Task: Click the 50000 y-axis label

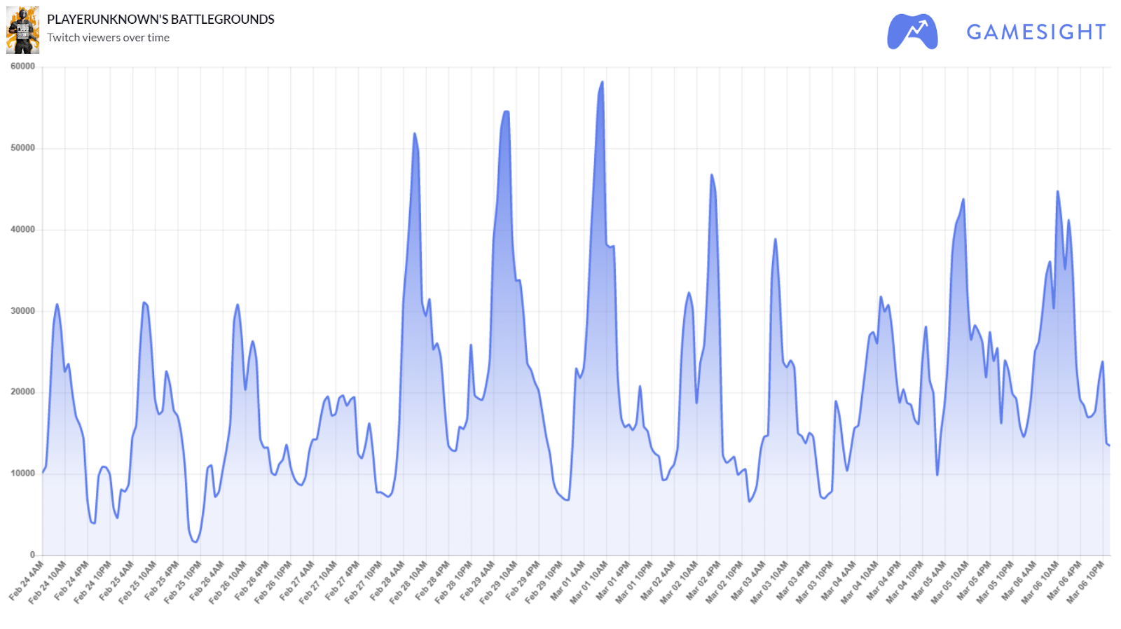Action: point(22,148)
